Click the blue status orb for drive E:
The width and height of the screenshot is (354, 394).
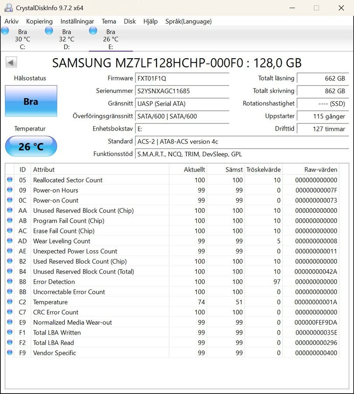93,31
